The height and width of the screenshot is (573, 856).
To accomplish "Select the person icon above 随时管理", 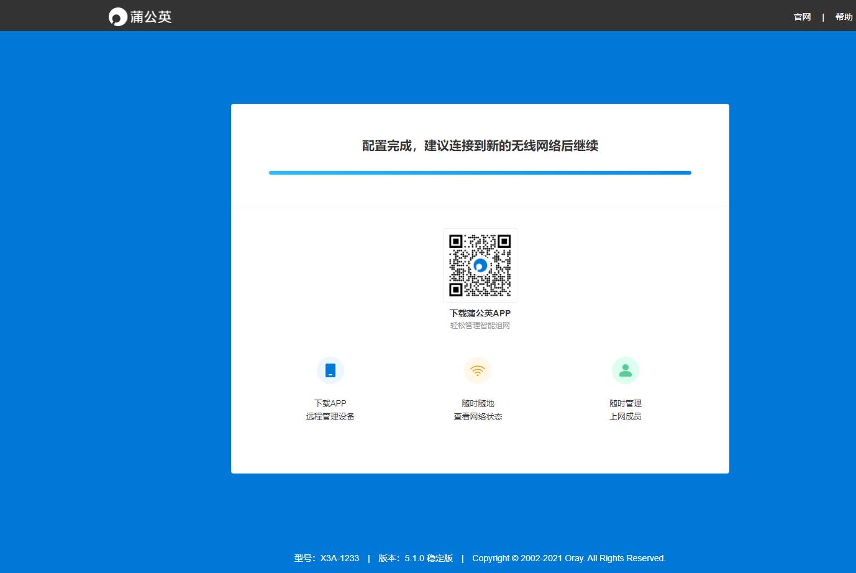I will (x=625, y=370).
